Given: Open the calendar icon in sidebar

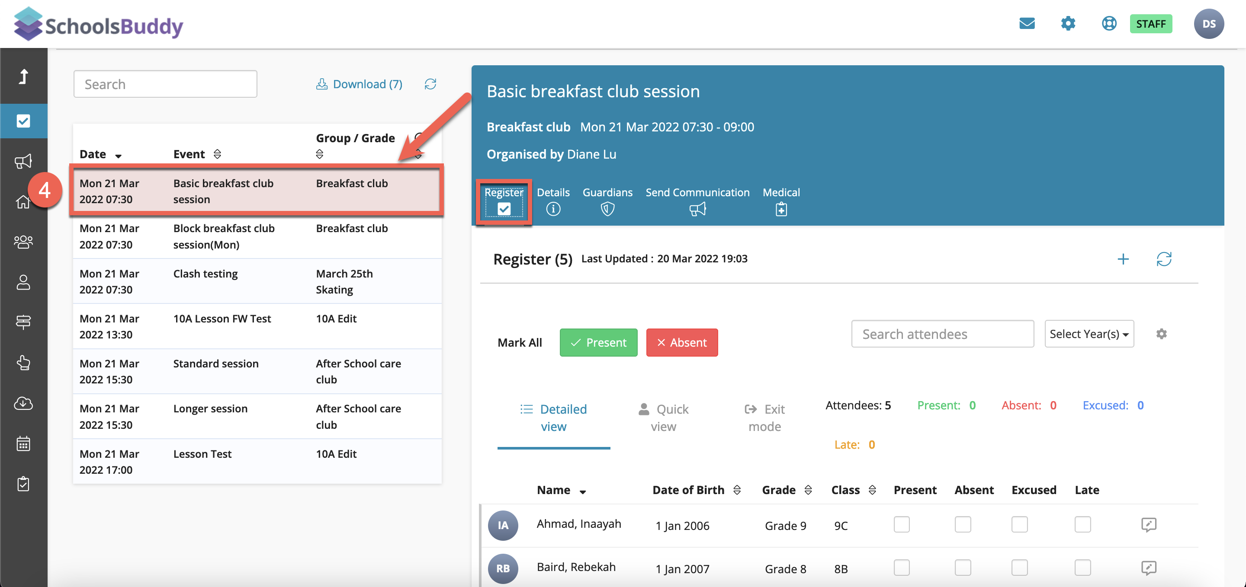Looking at the screenshot, I should [x=23, y=443].
